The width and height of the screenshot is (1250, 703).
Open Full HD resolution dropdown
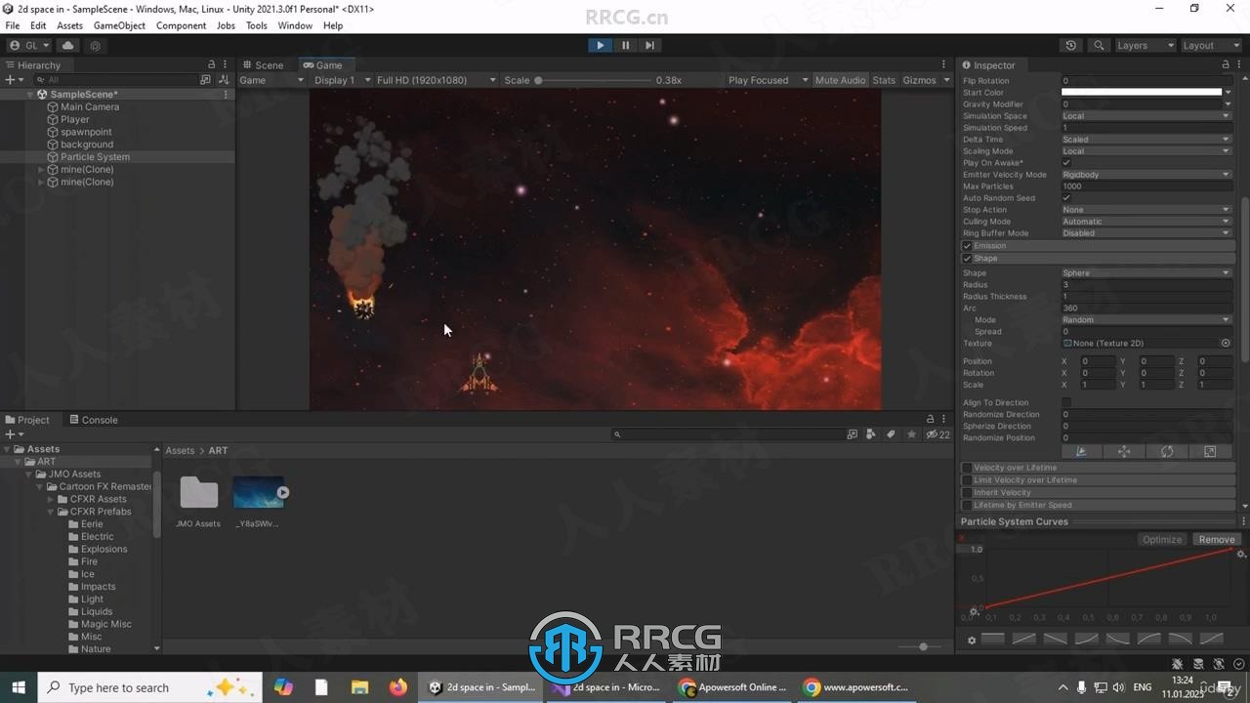pyautogui.click(x=437, y=80)
